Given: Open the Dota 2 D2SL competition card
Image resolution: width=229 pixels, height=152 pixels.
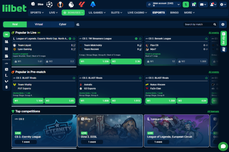Looking at the screenshot, I should click(x=110, y=131).
